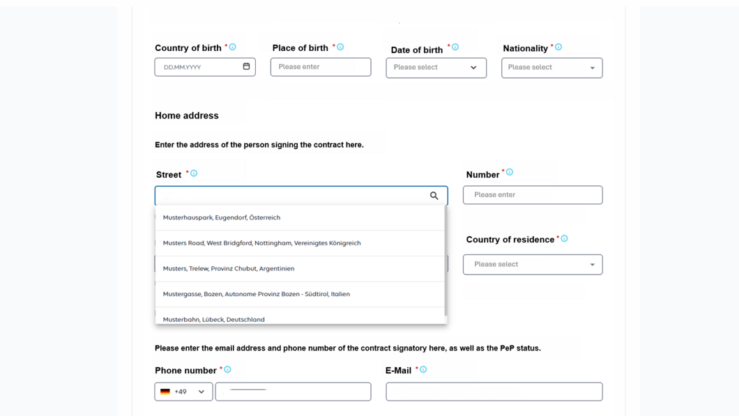Click info icon beside Place of birth

(340, 47)
